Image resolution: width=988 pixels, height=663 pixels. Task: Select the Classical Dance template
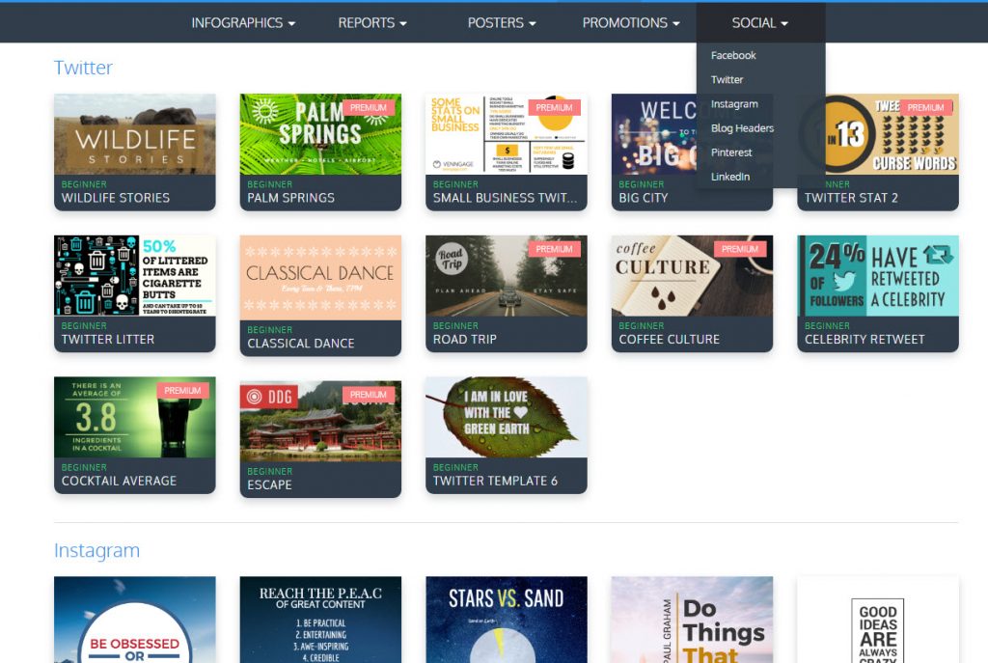pos(320,277)
